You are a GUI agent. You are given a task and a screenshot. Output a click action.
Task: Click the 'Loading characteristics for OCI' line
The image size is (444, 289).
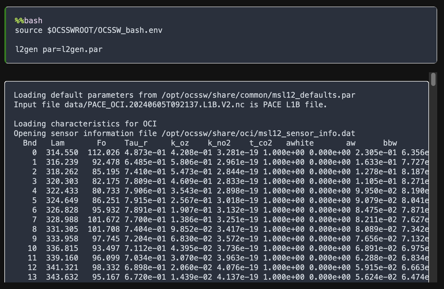click(85, 124)
